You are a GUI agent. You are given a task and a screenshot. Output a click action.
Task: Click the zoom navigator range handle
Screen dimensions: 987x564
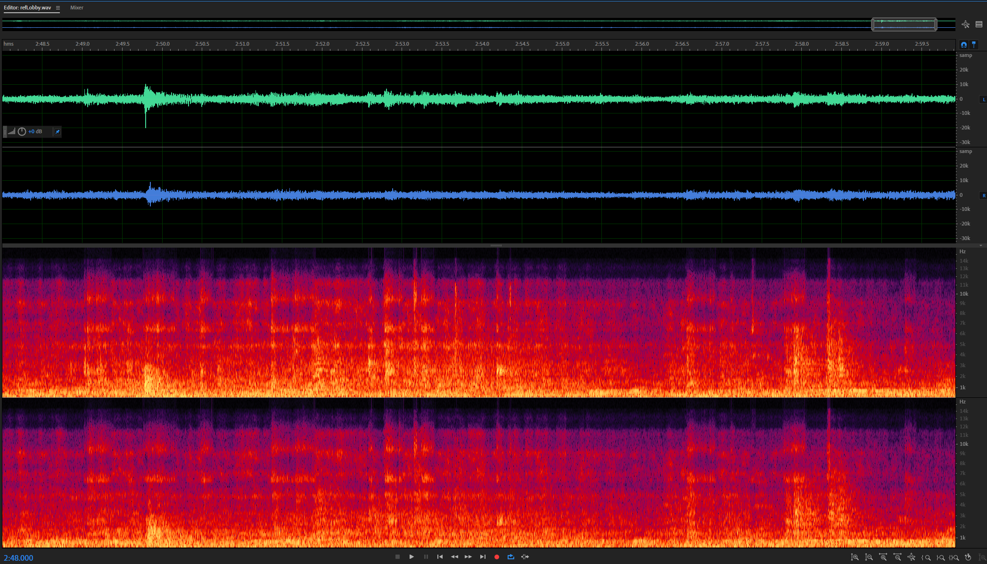pyautogui.click(x=904, y=24)
